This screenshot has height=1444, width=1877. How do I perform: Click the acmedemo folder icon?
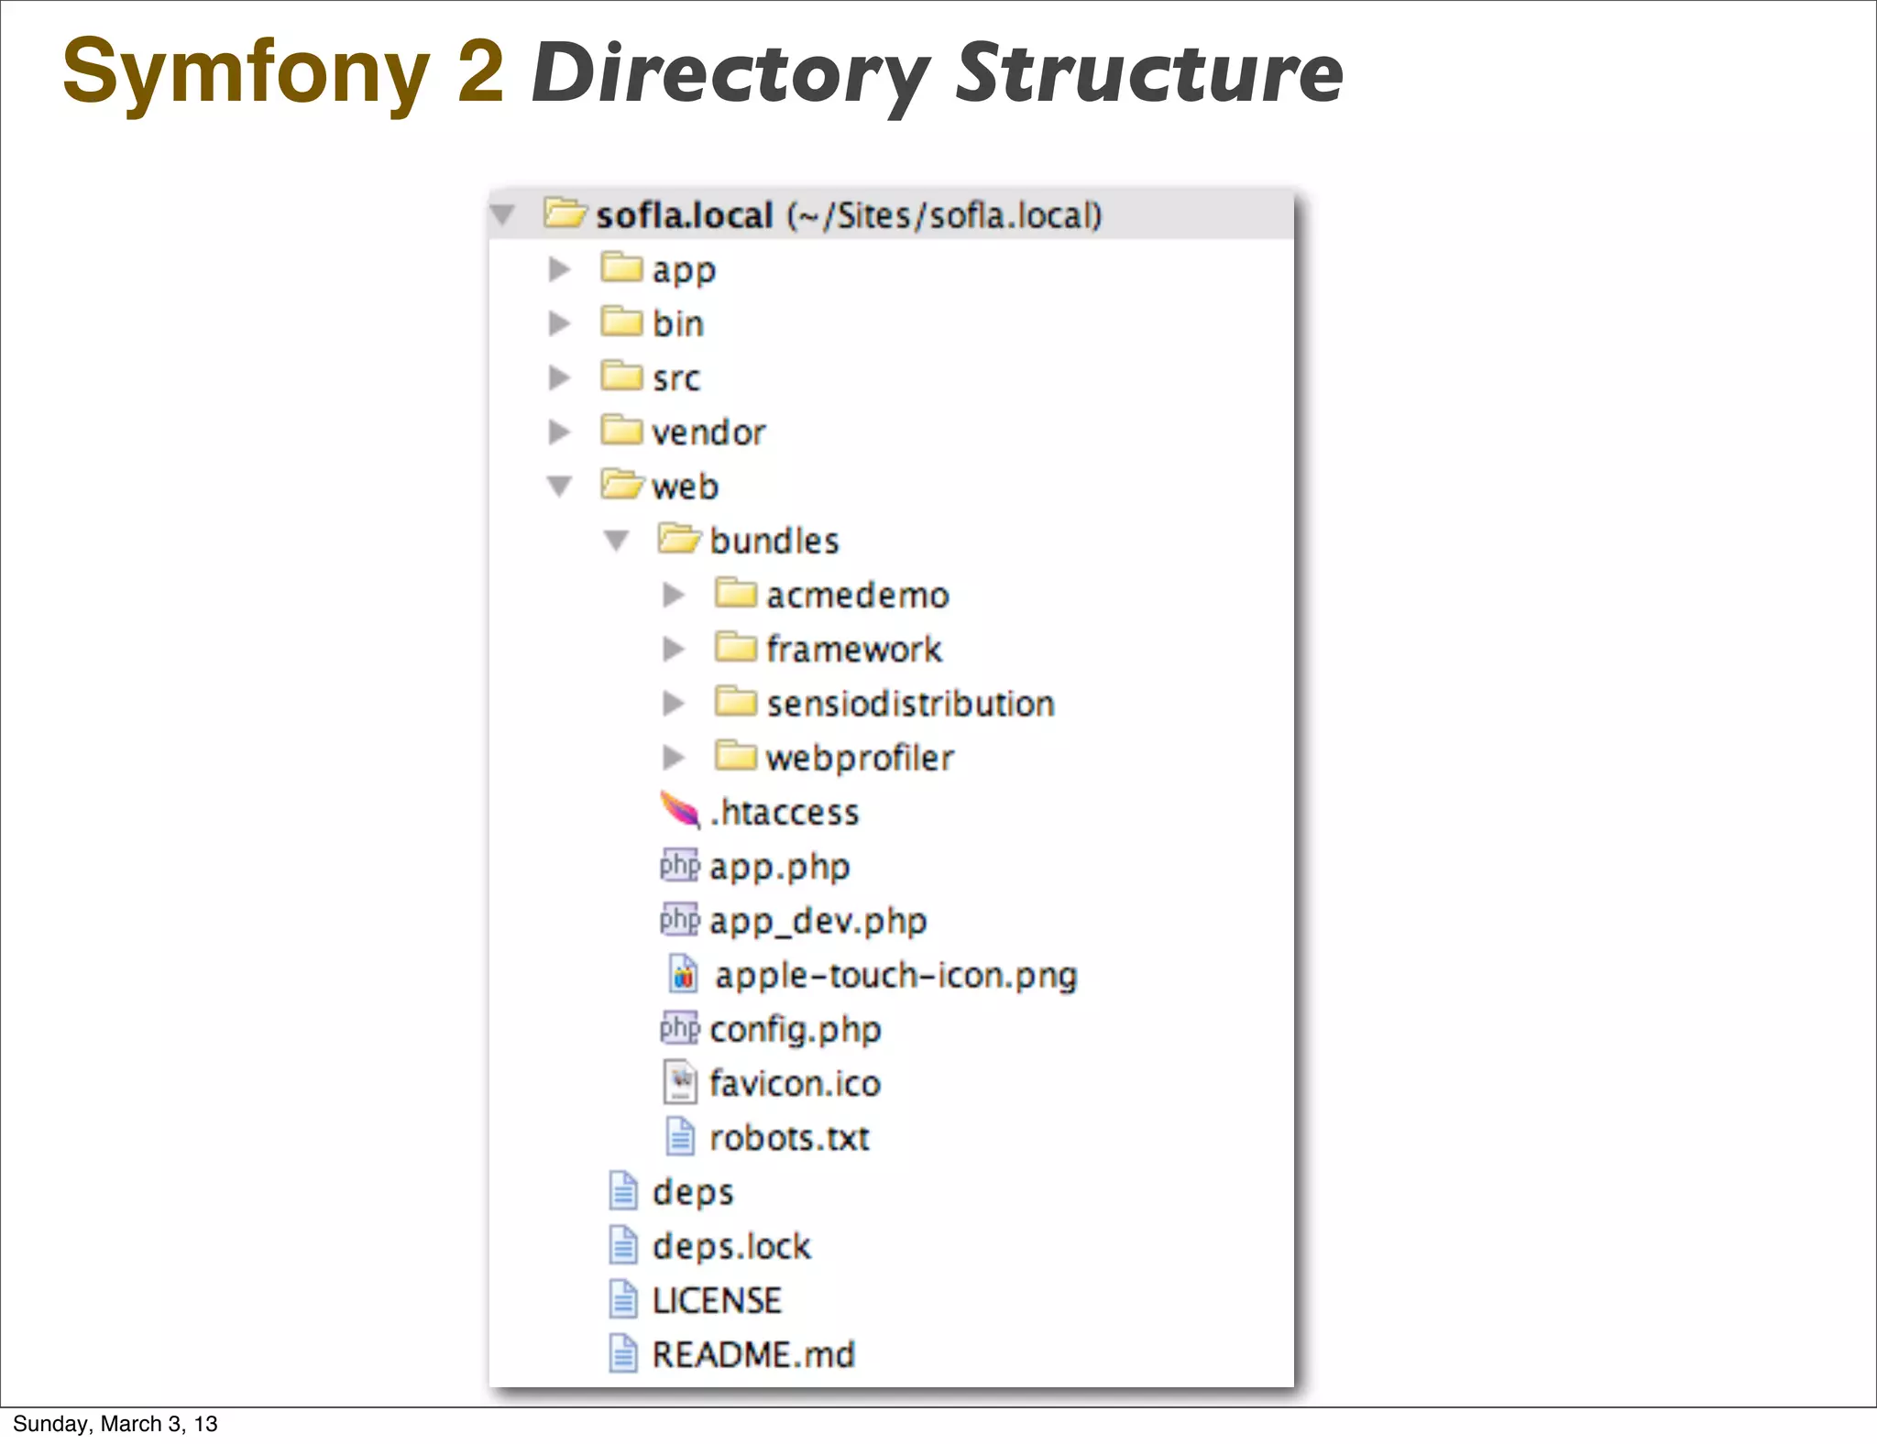(x=736, y=593)
